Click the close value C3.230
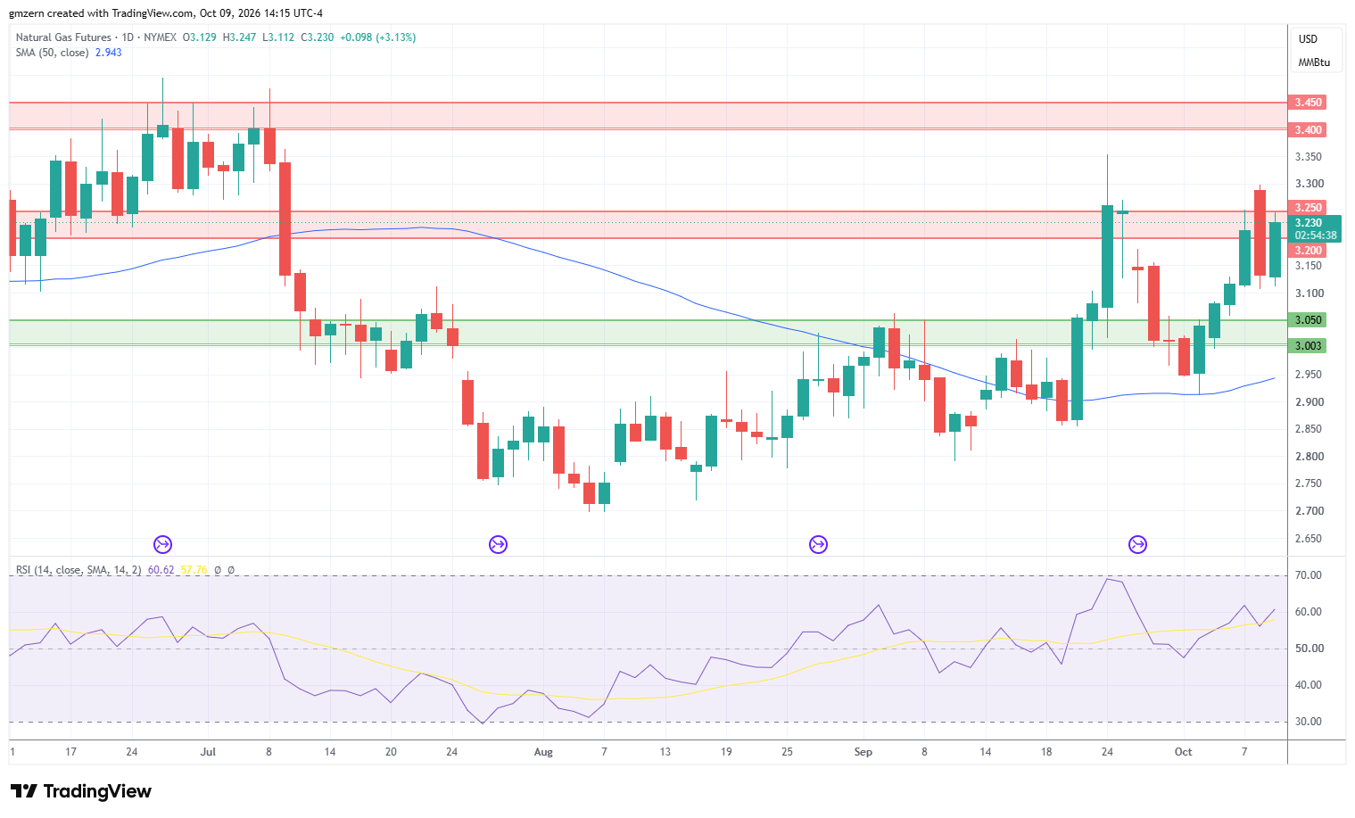Viewport: 1355px width, 818px height. click(x=318, y=37)
